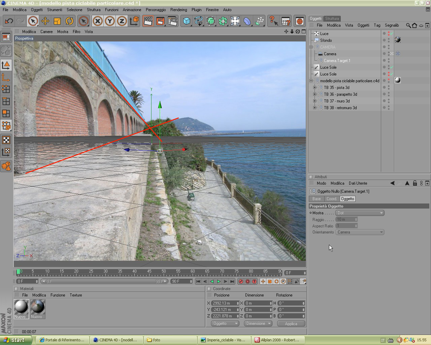Click the Applica button
Screen dimensions: 431x345
(291, 323)
